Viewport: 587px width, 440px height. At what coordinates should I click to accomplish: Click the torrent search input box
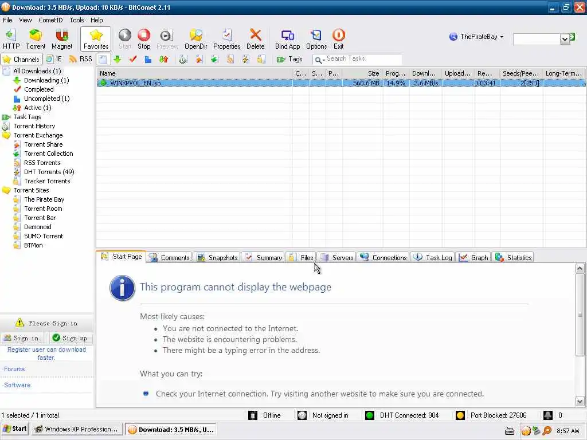(537, 39)
